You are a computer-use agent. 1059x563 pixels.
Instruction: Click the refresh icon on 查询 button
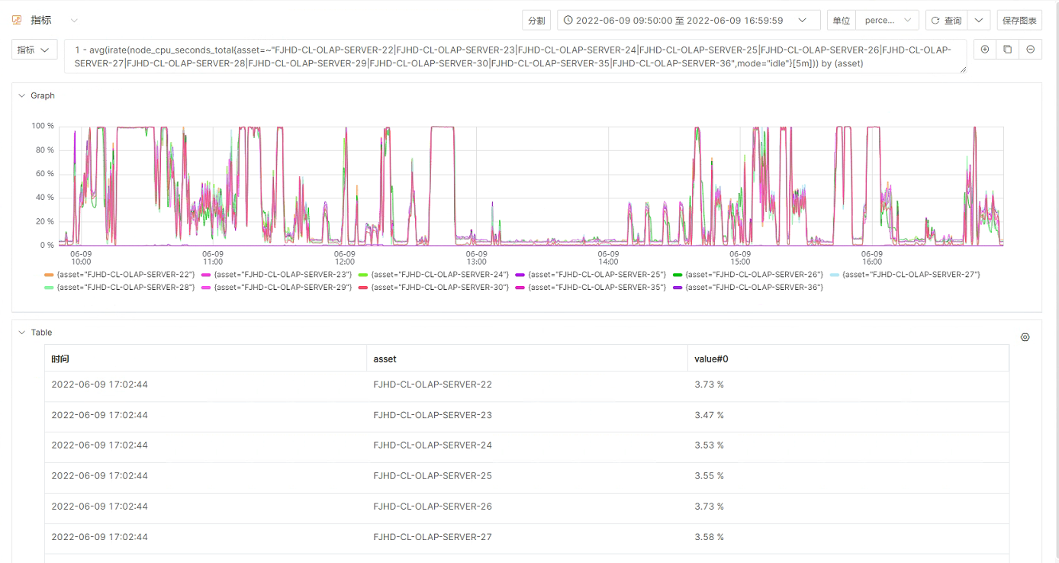tap(935, 21)
